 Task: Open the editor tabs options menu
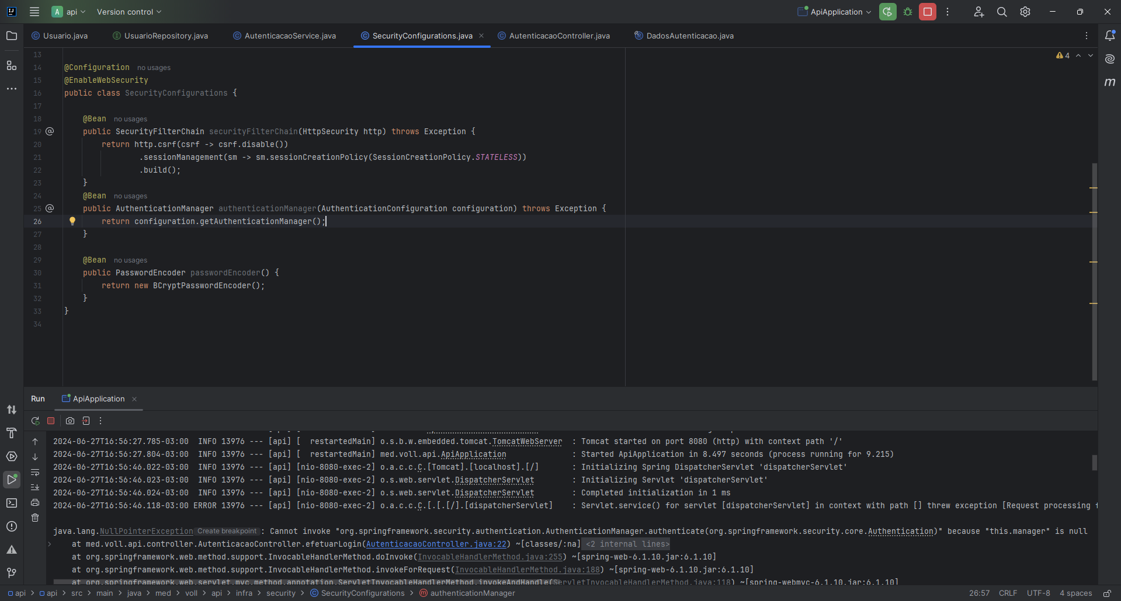pyautogui.click(x=1087, y=36)
